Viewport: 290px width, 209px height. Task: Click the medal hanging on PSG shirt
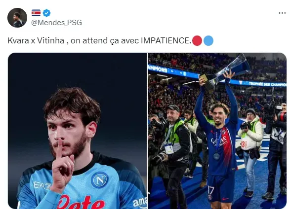point(216,156)
